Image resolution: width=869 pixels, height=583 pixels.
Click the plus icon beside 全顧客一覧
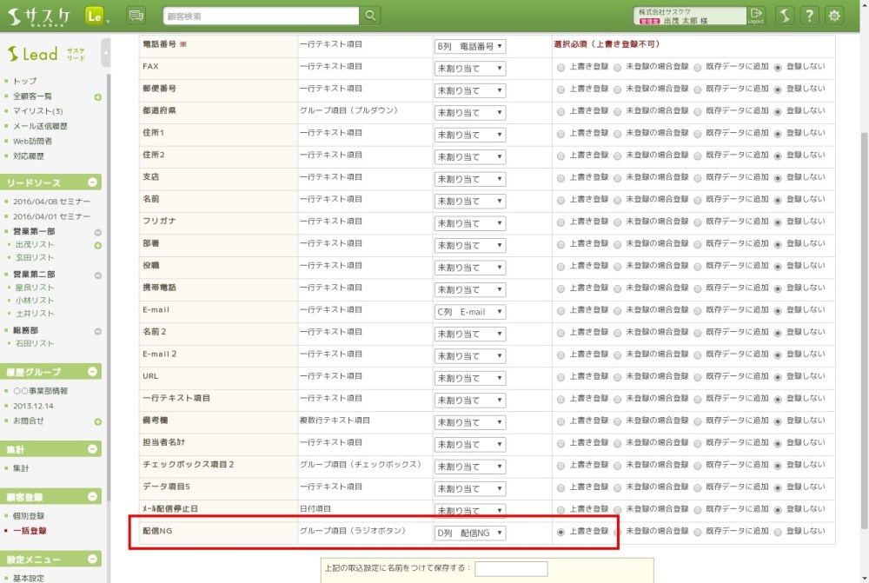click(x=98, y=96)
